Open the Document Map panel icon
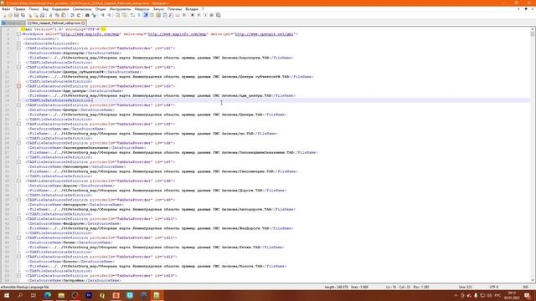Screen dimensions: 536x301 click(158, 15)
